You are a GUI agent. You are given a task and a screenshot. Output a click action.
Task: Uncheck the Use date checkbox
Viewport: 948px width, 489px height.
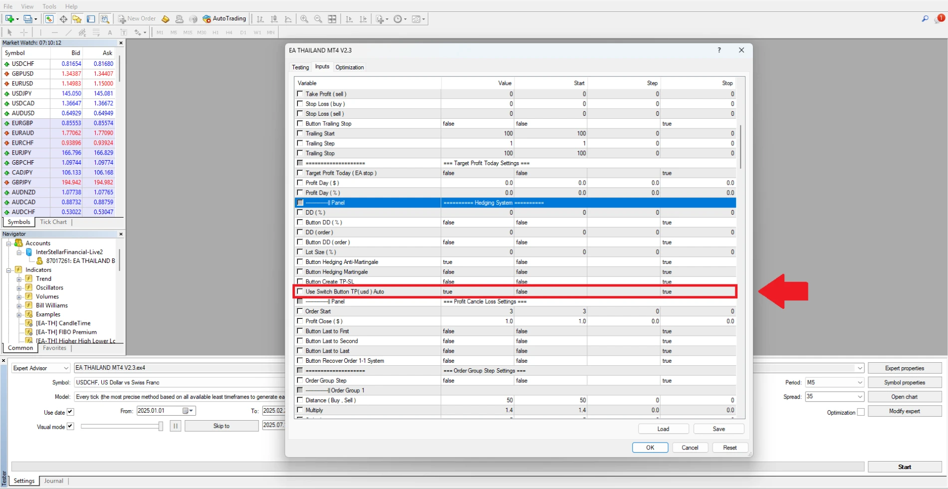point(70,412)
